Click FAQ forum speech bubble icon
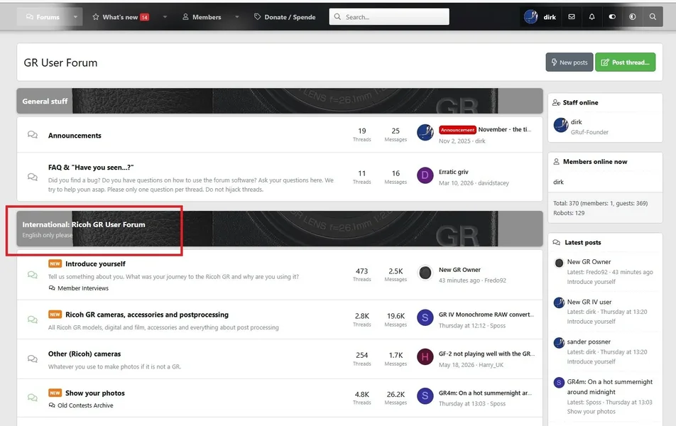The height and width of the screenshot is (426, 676). [33, 177]
